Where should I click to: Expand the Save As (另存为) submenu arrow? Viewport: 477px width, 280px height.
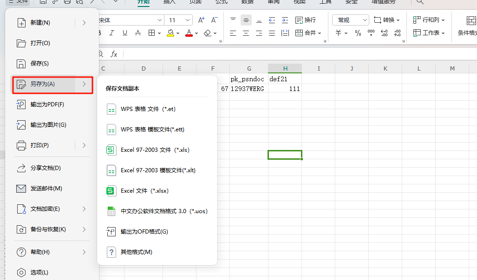tap(84, 84)
